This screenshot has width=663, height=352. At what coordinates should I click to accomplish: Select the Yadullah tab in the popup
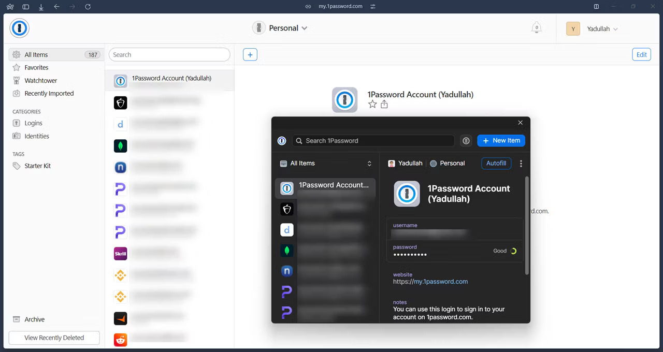[x=405, y=163]
